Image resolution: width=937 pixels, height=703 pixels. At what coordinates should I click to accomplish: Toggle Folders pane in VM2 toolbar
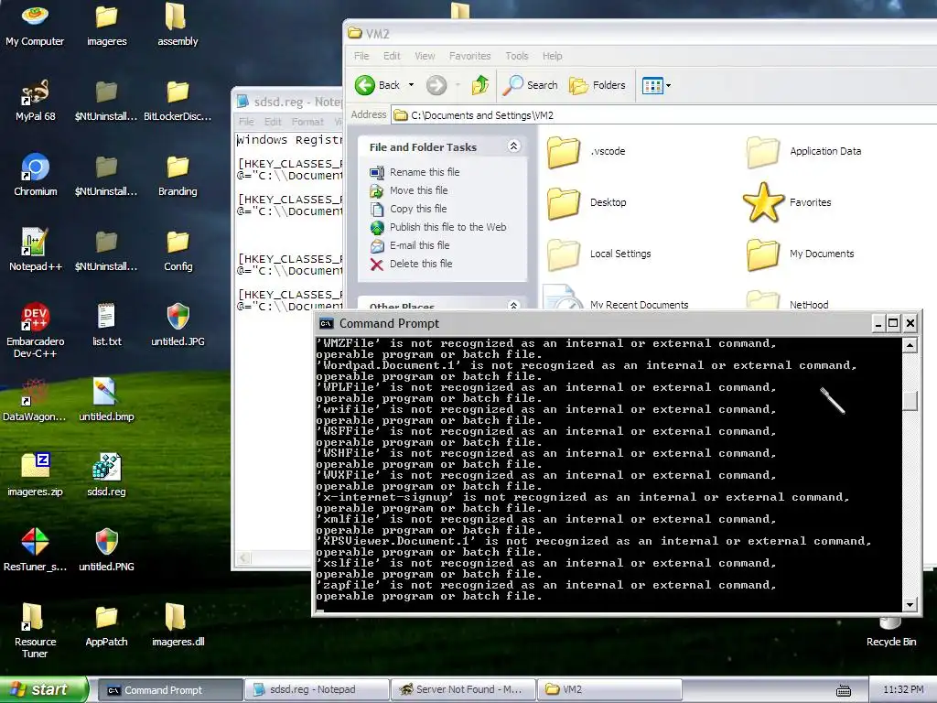point(597,85)
